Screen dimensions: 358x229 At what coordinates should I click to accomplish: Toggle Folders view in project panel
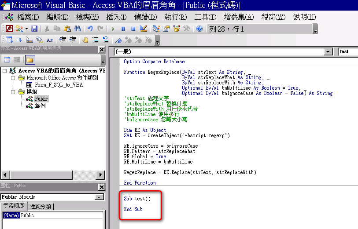[x=30, y=60]
